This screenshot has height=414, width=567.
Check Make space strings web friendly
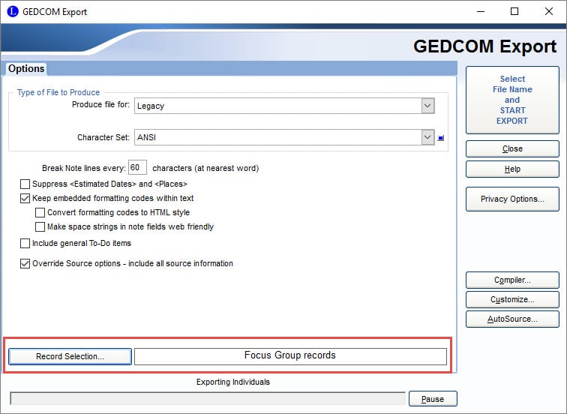40,227
